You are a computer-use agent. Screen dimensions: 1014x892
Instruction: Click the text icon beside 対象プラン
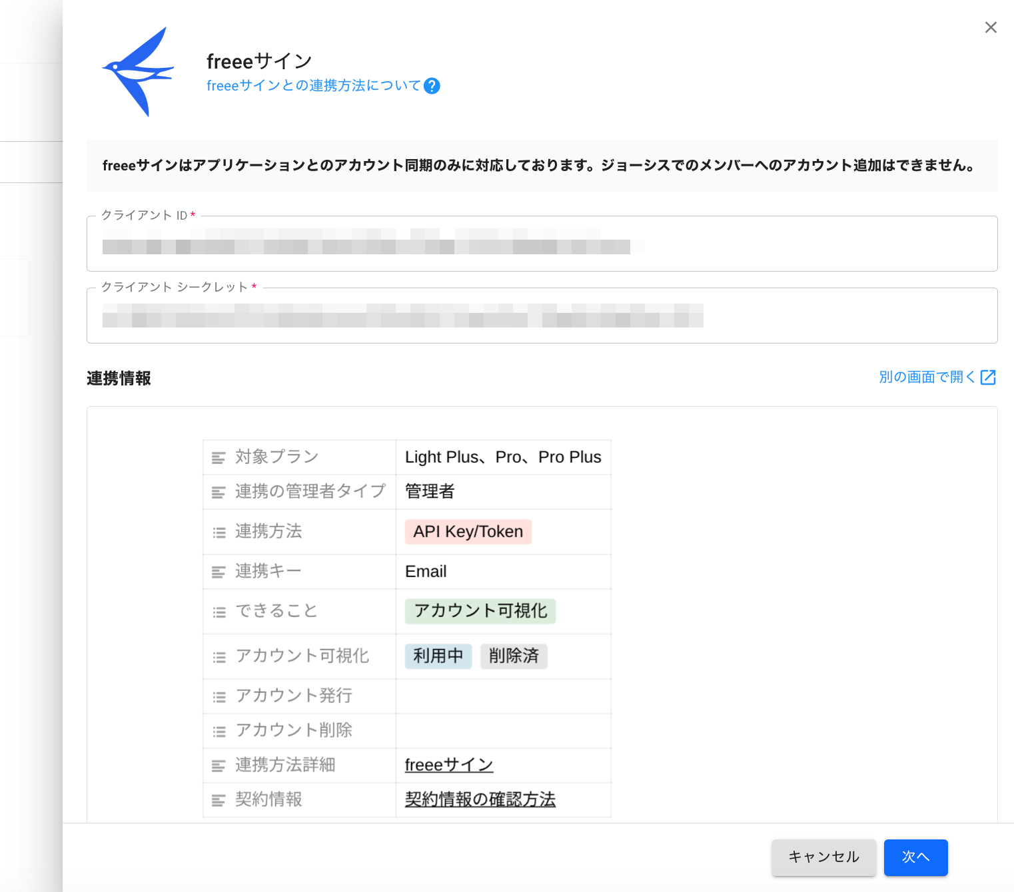219,458
